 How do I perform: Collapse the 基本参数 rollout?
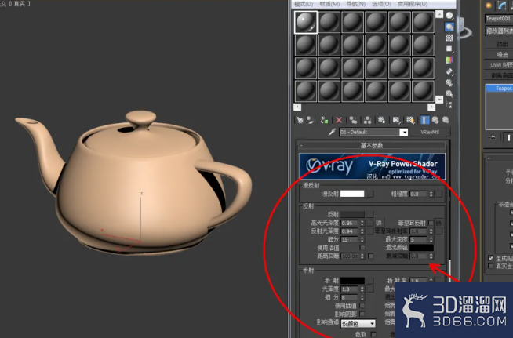pyautogui.click(x=372, y=145)
